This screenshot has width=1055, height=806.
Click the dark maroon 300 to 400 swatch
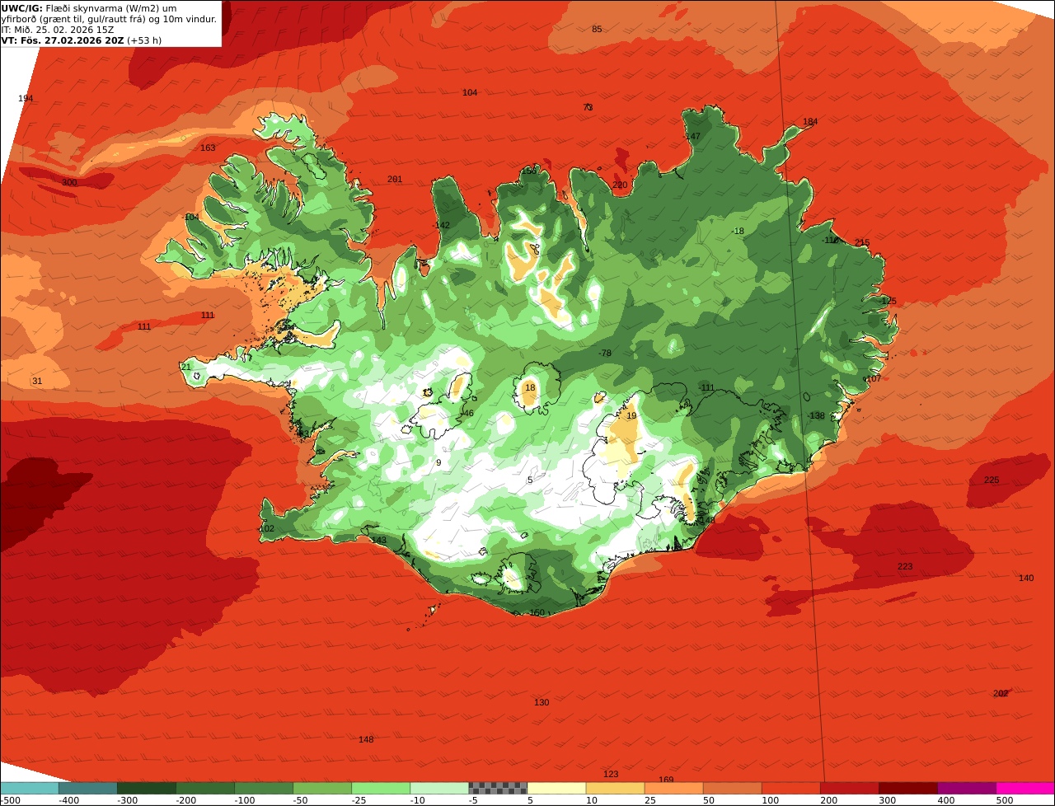point(907,788)
